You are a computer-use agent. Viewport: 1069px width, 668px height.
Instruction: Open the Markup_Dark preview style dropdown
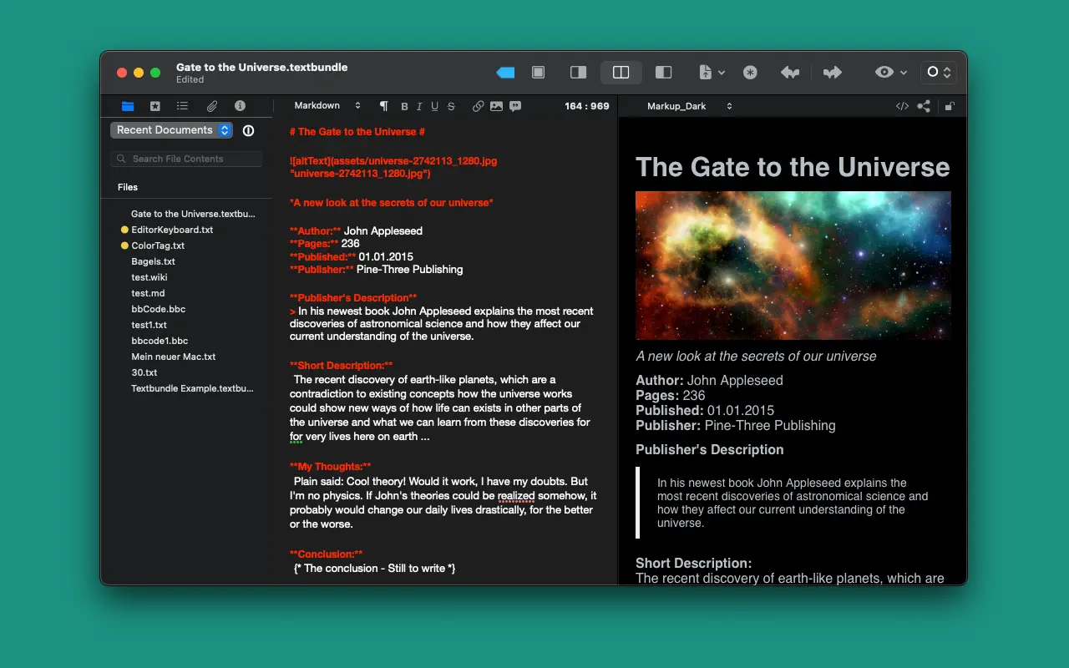click(689, 106)
